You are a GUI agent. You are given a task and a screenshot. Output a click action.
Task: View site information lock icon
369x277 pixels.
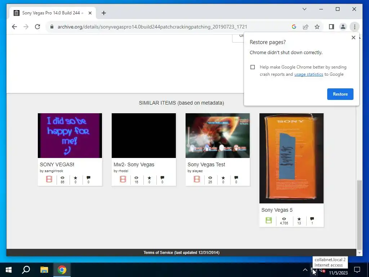coord(52,27)
